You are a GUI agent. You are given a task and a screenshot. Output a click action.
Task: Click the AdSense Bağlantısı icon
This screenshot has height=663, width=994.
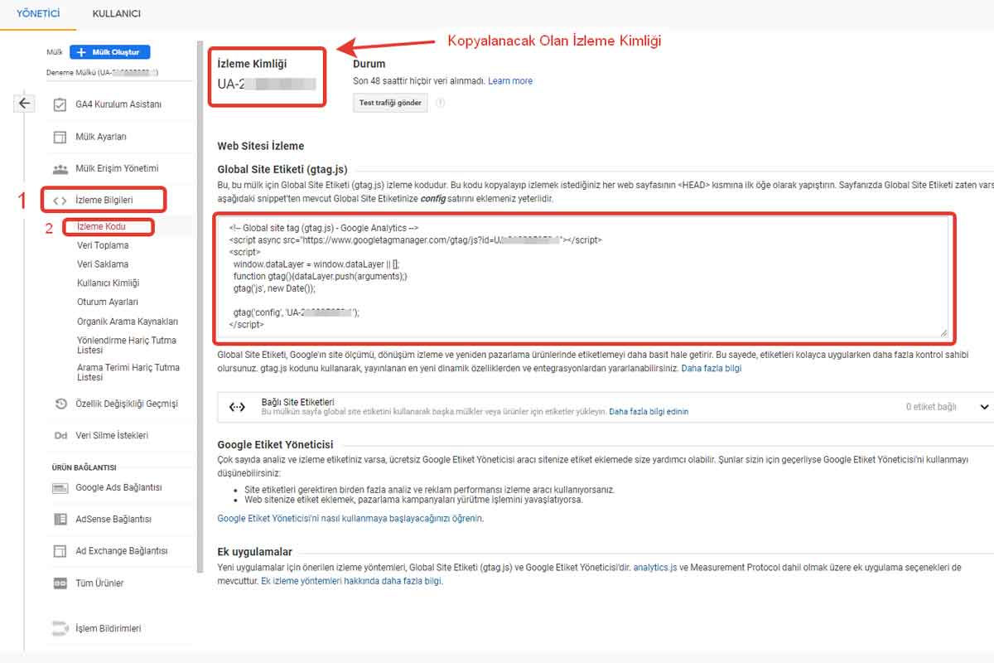[60, 519]
